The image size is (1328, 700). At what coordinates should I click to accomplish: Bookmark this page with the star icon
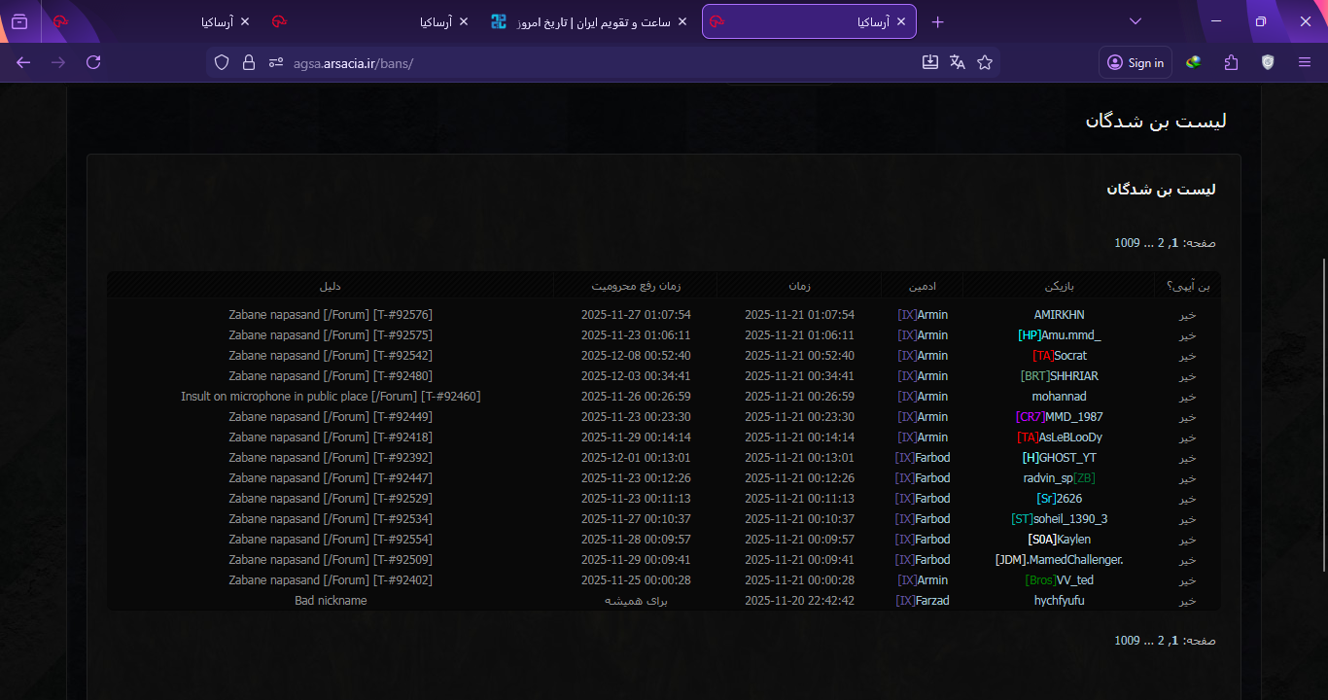click(x=985, y=61)
